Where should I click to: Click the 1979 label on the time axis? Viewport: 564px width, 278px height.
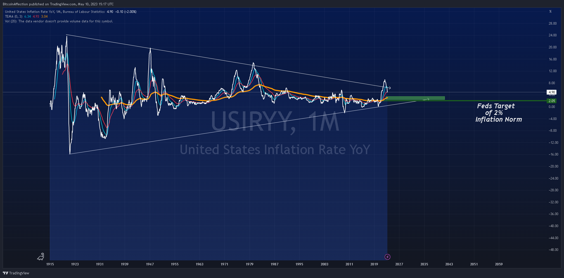[250, 264]
